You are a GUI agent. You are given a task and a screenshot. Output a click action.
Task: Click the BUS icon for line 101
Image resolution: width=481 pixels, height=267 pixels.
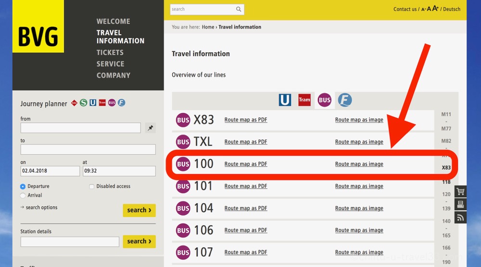[183, 186]
